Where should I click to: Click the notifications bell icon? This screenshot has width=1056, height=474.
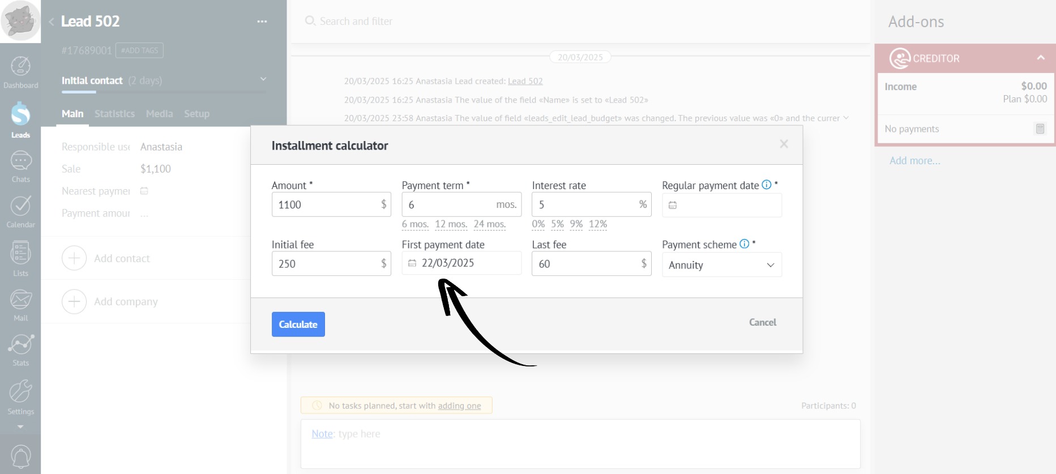coord(20,456)
